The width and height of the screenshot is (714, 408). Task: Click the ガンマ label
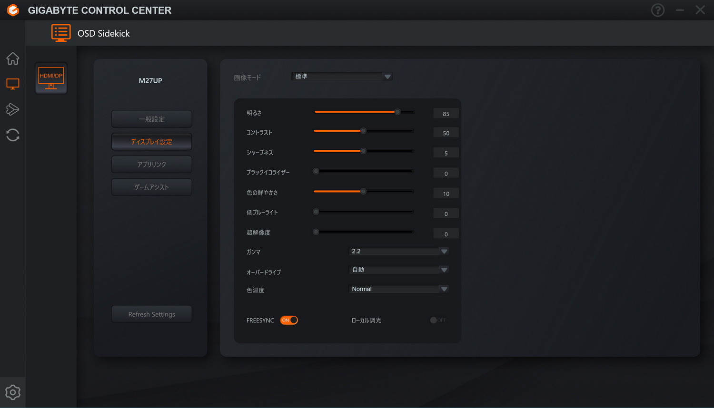[253, 252]
